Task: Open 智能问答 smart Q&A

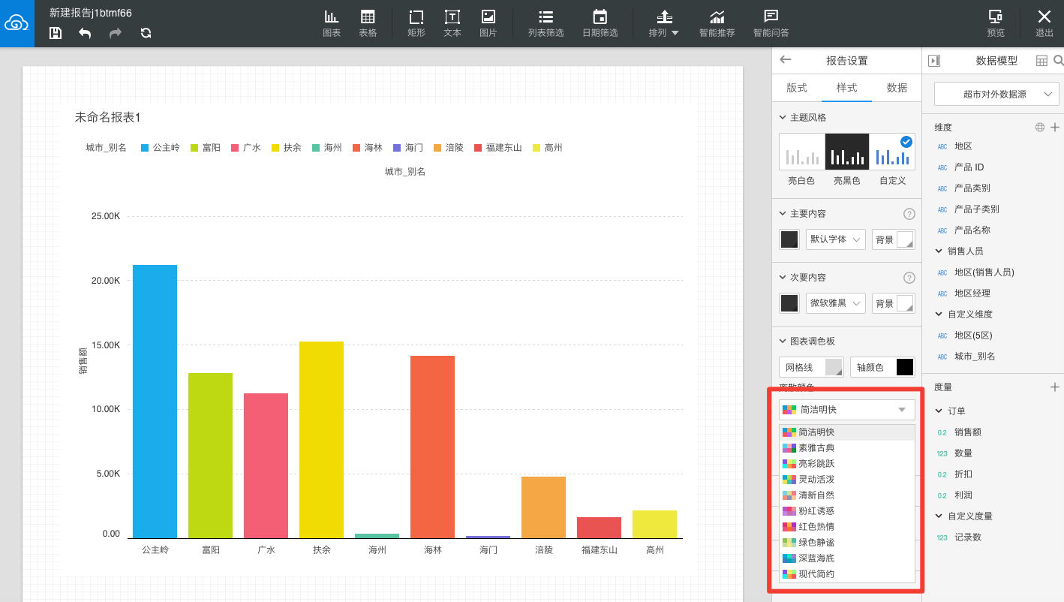Action: 771,23
